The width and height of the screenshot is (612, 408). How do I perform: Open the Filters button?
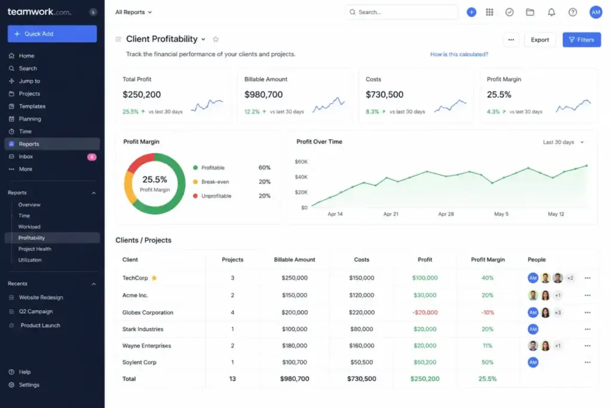point(582,40)
